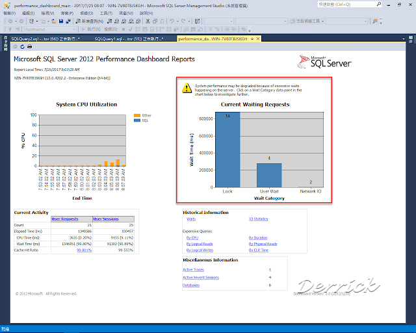Open the open-documents list dropdown arrow

click(x=404, y=39)
